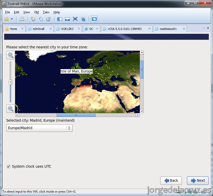Toggle System clock uses UTC checkbox
This screenshot has width=213, height=196.
9,167
